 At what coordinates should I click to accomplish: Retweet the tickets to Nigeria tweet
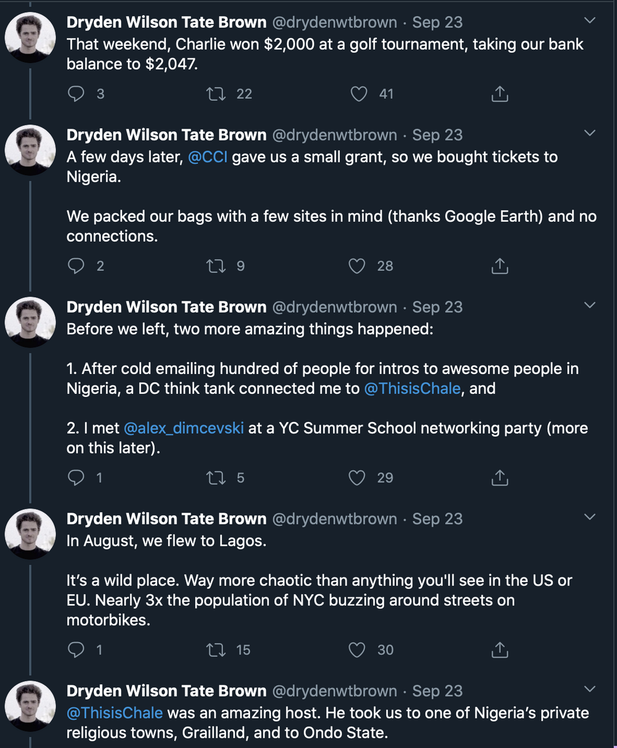tap(216, 266)
